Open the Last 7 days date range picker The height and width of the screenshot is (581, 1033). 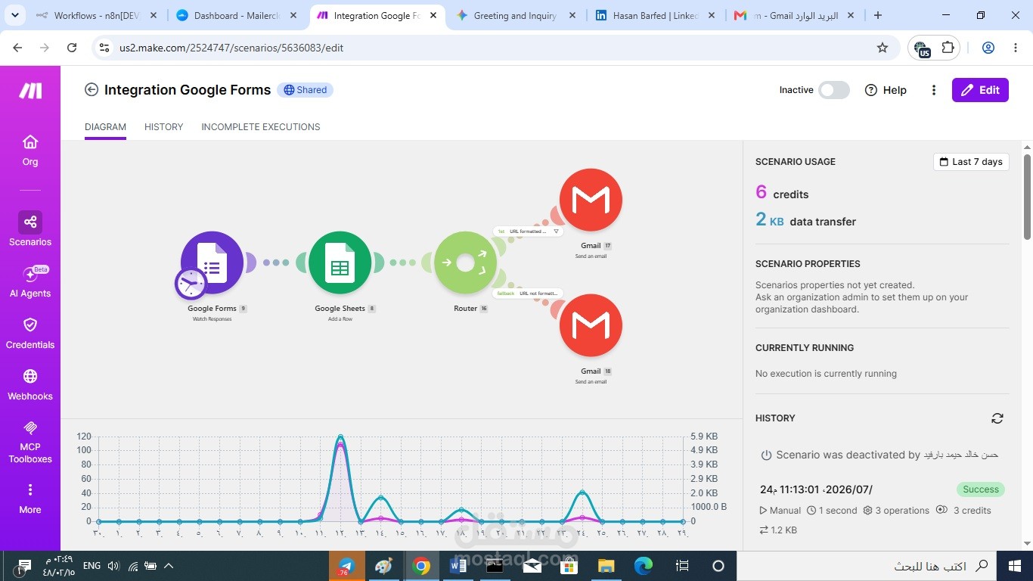[x=971, y=162]
